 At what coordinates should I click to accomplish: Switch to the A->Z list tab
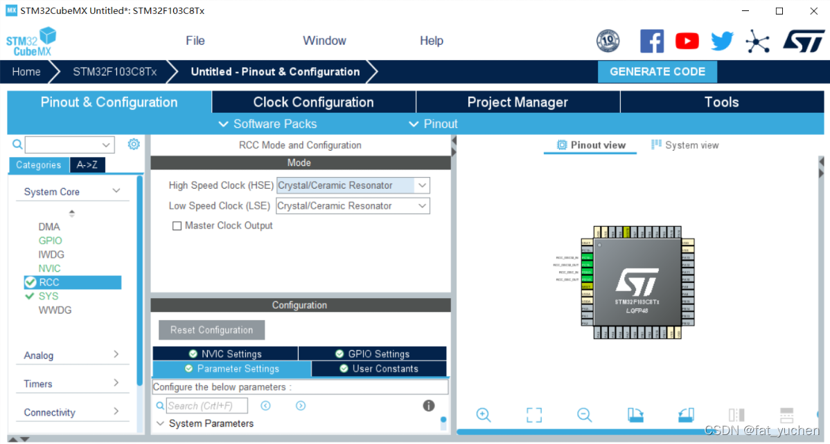pos(87,165)
